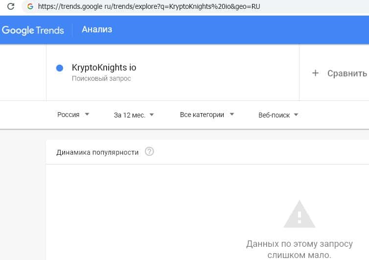Click the Поисковый запрос subtitle

(x=101, y=78)
